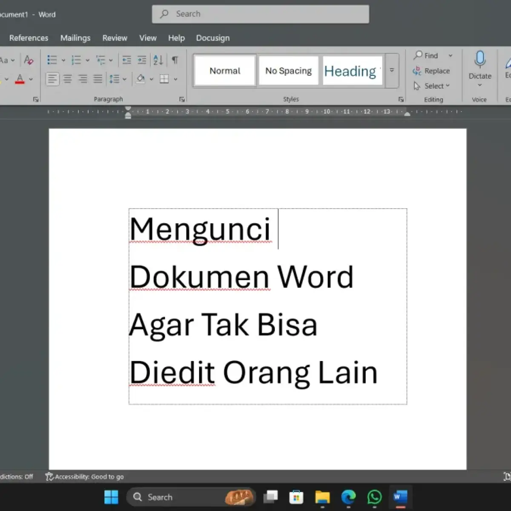Click the Word search box

click(x=261, y=14)
